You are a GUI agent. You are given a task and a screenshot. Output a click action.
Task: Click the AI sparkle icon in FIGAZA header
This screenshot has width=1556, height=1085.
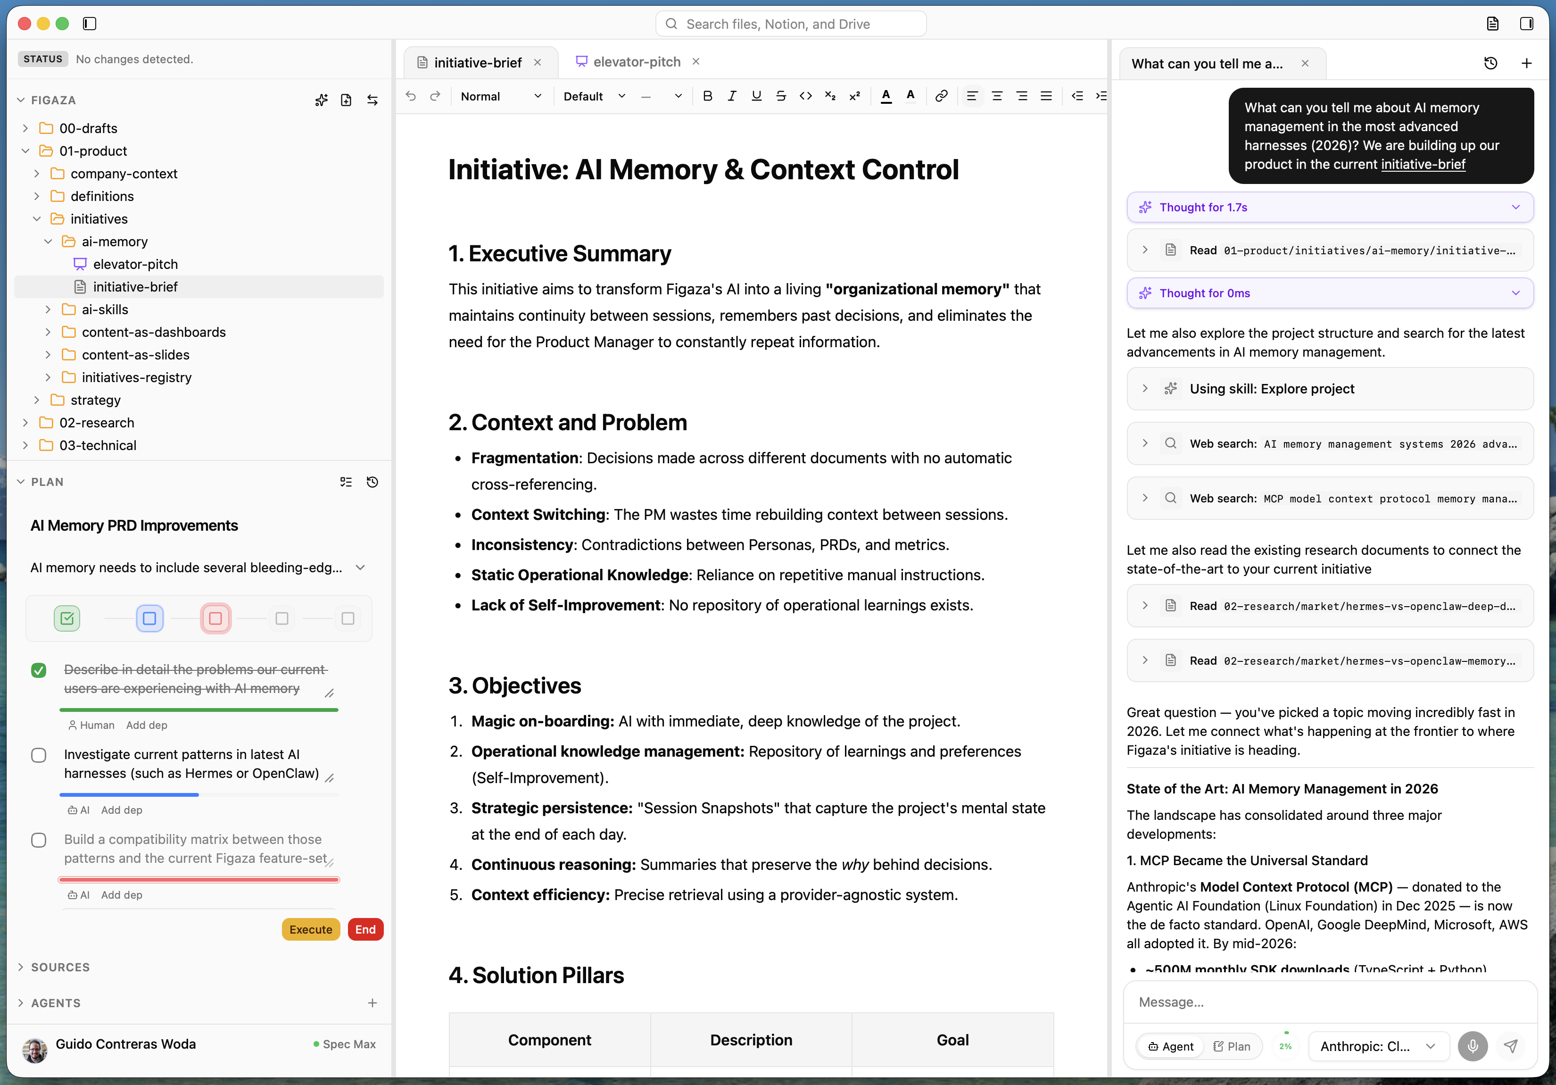[x=321, y=100]
